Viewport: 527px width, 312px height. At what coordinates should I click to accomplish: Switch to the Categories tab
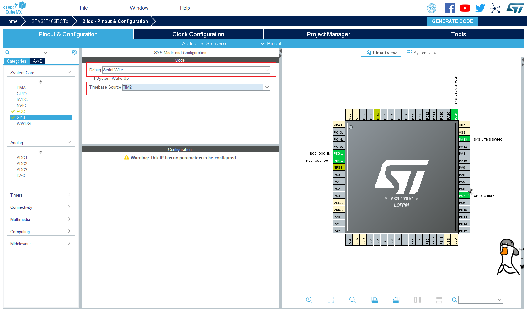17,61
